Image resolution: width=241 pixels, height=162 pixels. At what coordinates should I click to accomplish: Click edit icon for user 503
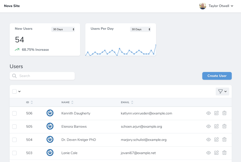coord(216,153)
